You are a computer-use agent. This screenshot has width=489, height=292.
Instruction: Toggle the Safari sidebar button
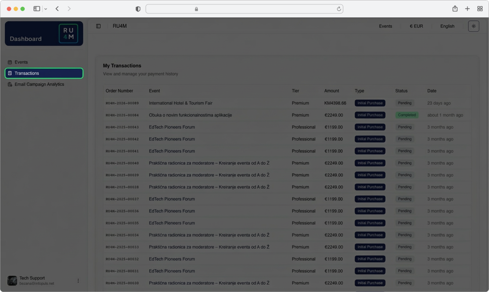click(x=37, y=9)
